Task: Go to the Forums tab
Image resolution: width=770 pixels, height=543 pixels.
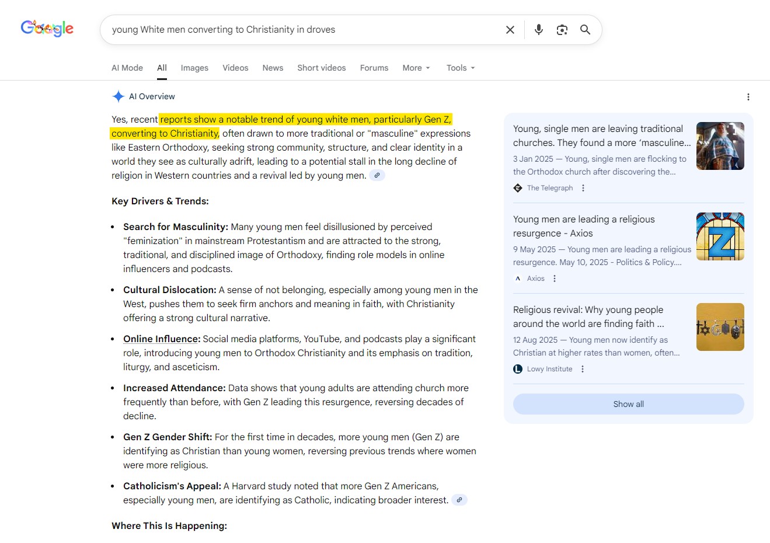Action: click(374, 68)
